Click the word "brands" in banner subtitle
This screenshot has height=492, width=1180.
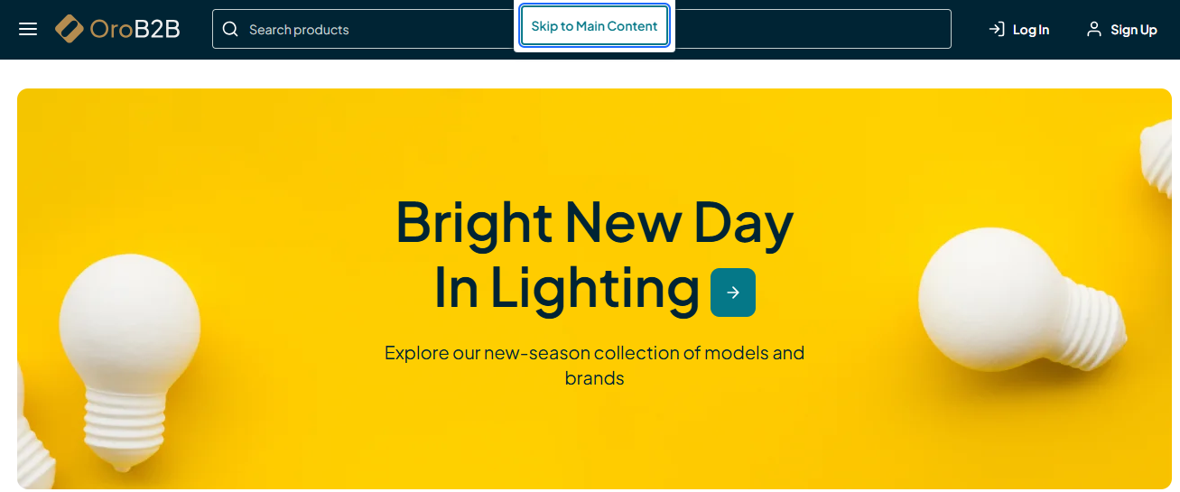[x=594, y=378]
